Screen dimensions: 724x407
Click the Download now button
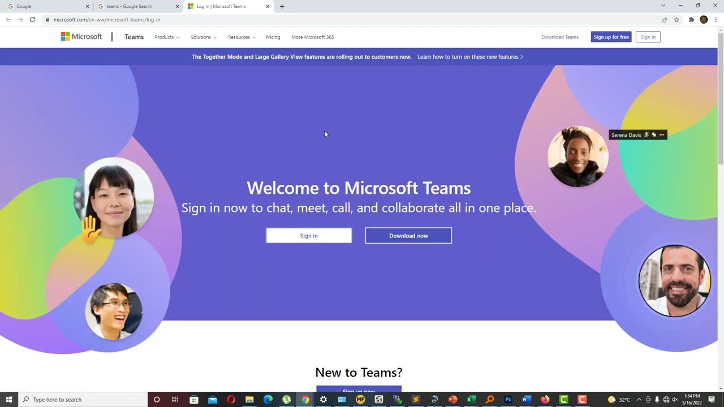click(408, 236)
